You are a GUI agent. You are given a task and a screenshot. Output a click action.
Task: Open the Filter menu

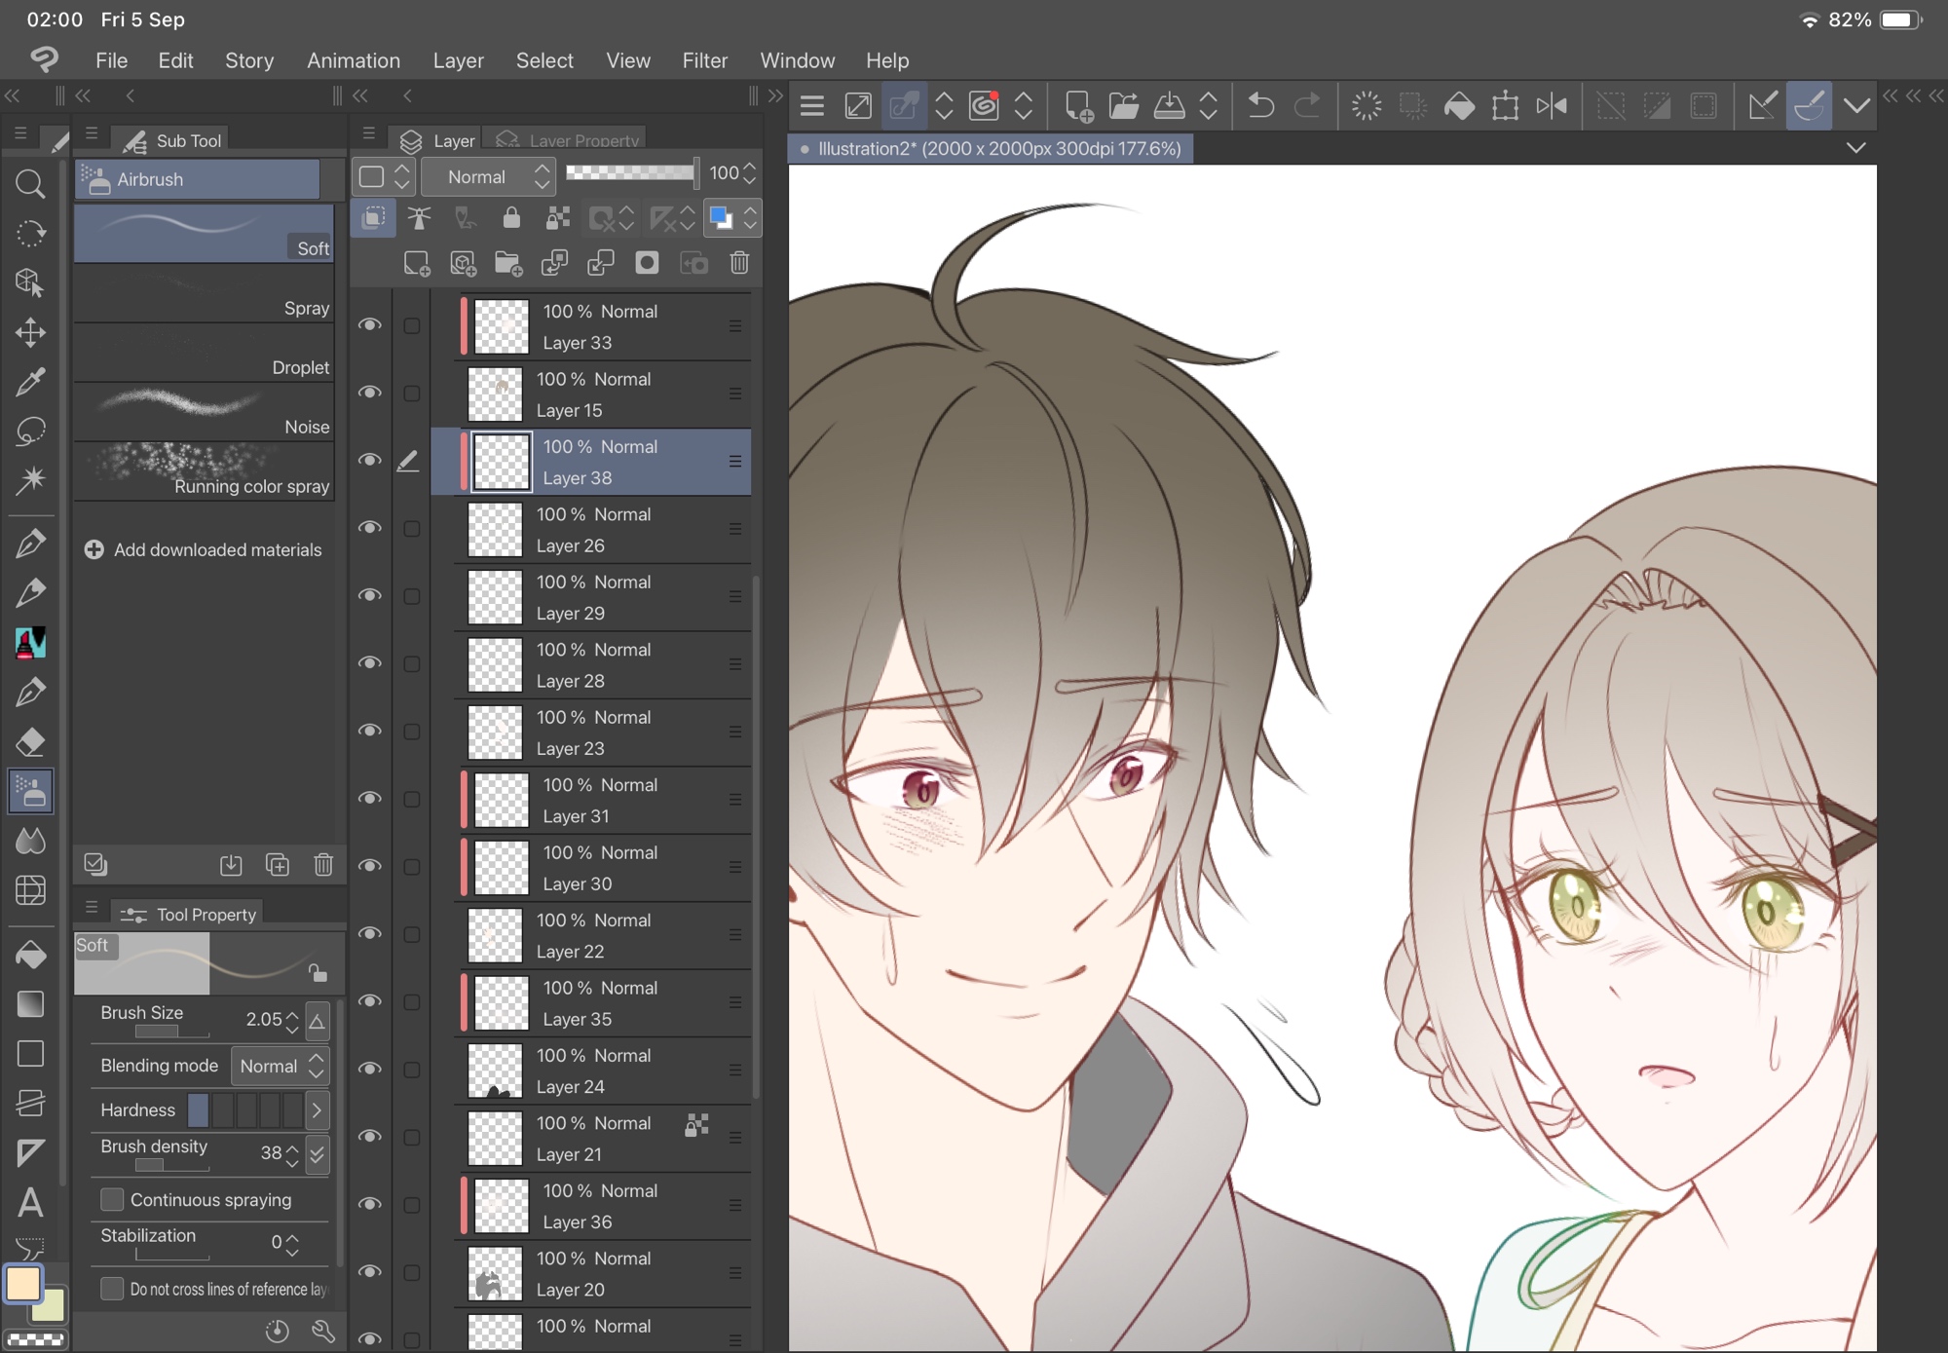point(704,60)
